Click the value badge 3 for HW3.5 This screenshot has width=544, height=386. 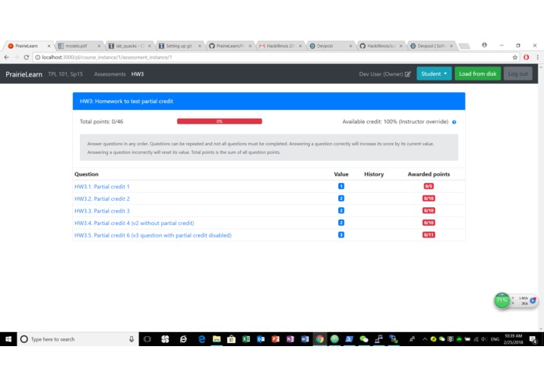click(x=341, y=234)
